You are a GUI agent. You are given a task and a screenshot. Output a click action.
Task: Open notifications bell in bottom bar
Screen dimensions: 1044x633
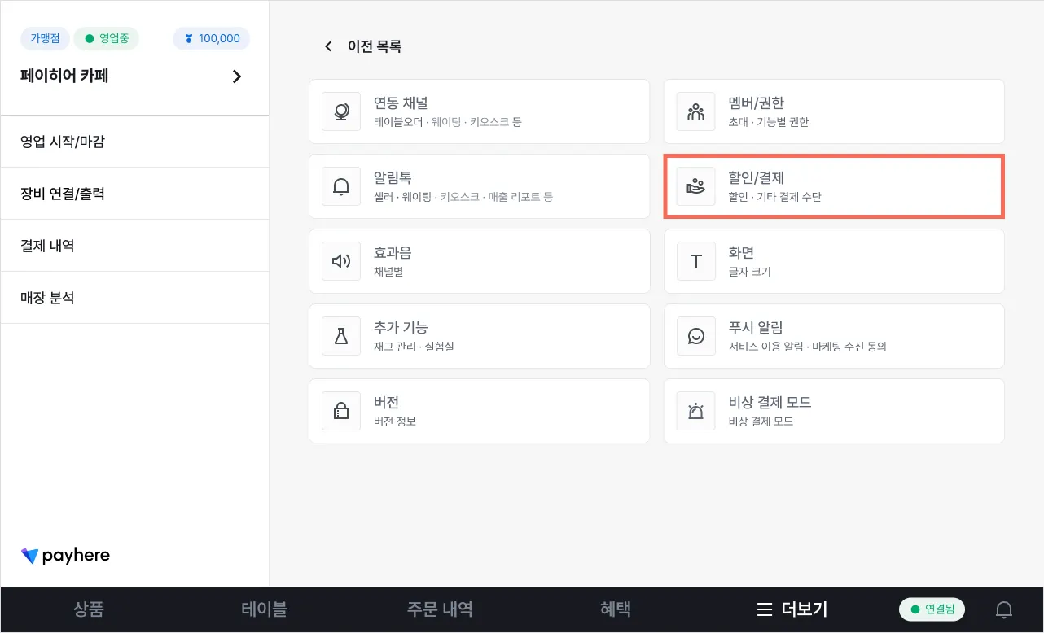1004,609
